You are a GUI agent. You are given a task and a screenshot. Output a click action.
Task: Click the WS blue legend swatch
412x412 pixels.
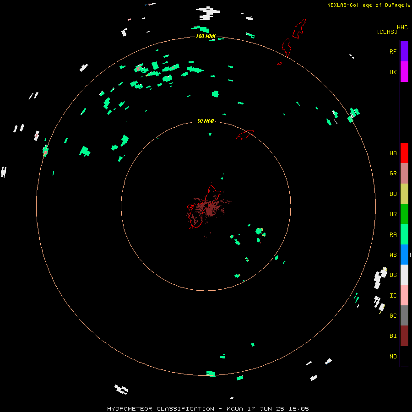tap(404, 255)
